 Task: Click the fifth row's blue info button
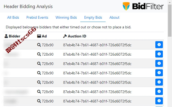(159, 82)
